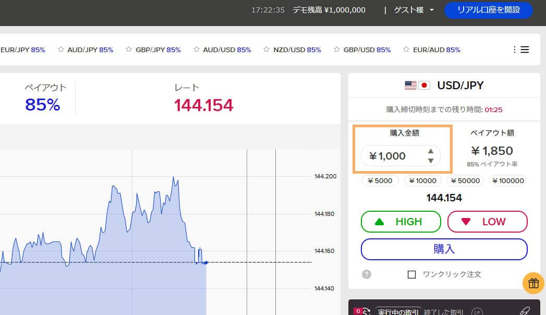This screenshot has height=315, width=546.
Task: Click the 144.140 price axis label
Action: 324,288
